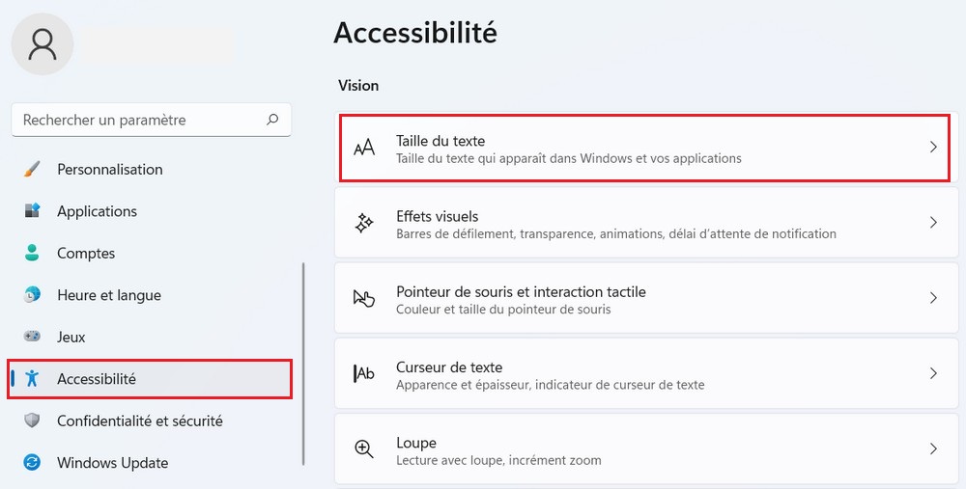The height and width of the screenshot is (489, 966).
Task: Expand Taille du texte chevron arrow
Action: click(933, 148)
